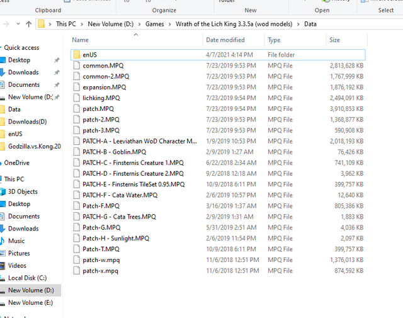Click pin icon beside pinned New Volume (D:)

click(x=57, y=97)
